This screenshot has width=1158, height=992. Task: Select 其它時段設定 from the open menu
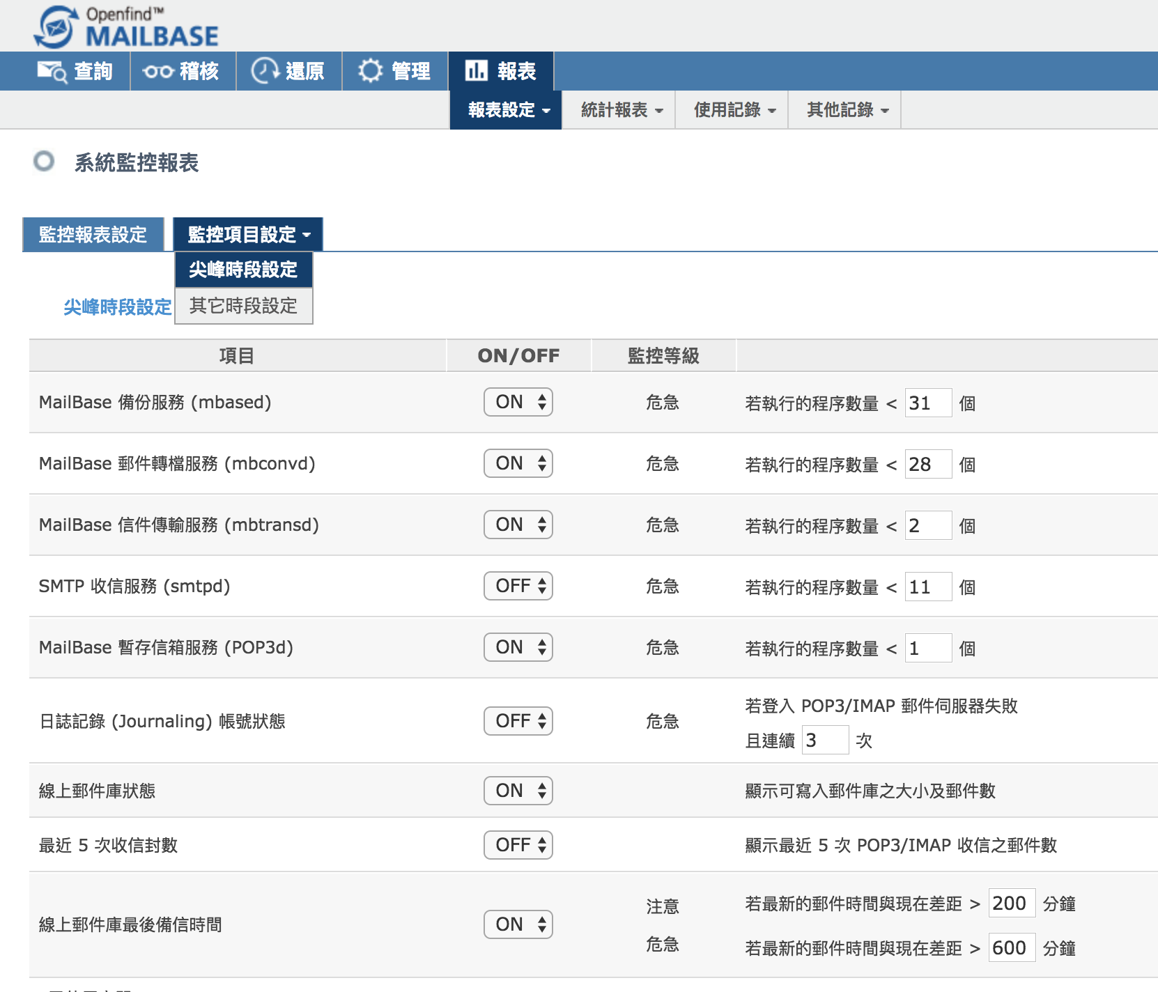(x=243, y=306)
